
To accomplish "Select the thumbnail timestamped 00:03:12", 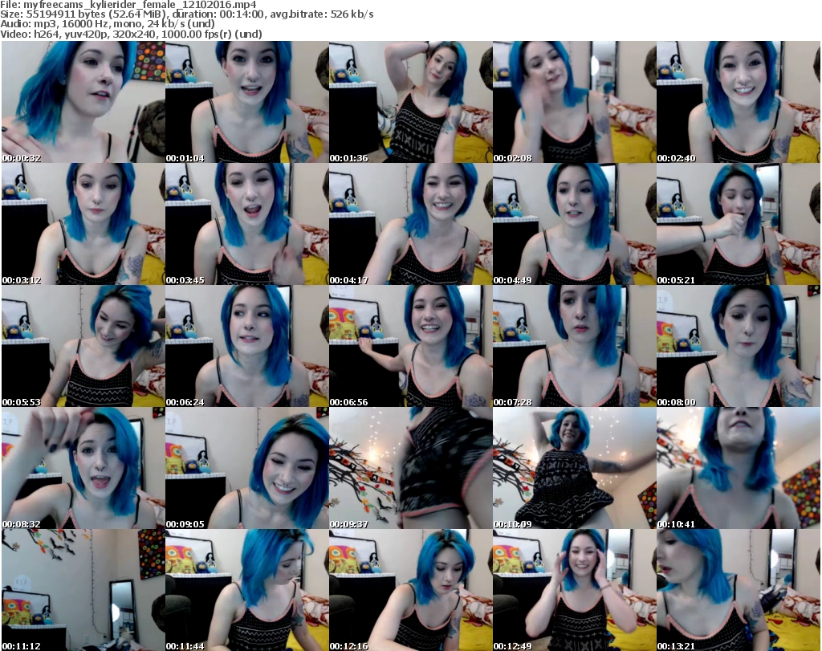I will pos(83,224).
